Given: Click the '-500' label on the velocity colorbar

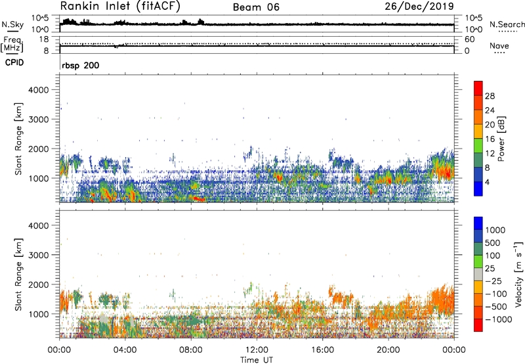Looking at the screenshot, I should pos(495,307).
